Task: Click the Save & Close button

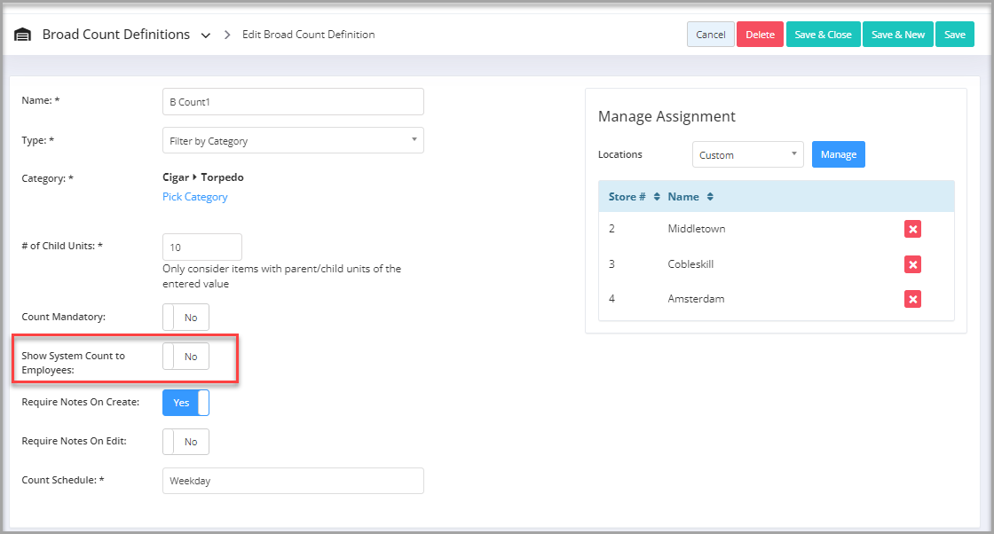Action: 823,35
